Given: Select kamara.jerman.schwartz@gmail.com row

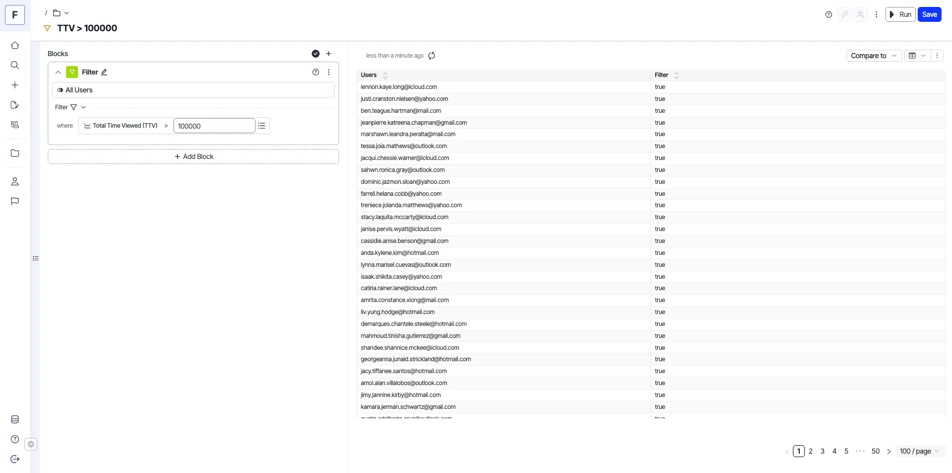Looking at the screenshot, I should point(651,407).
